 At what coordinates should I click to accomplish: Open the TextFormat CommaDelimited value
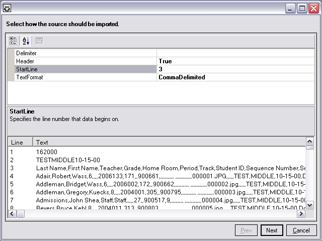(235, 77)
